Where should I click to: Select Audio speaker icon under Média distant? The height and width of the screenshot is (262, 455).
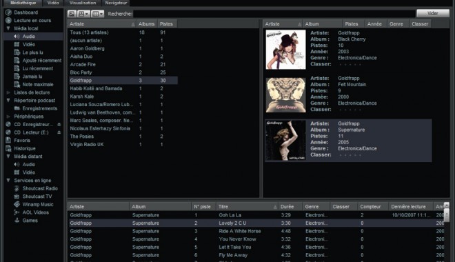(x=17, y=164)
